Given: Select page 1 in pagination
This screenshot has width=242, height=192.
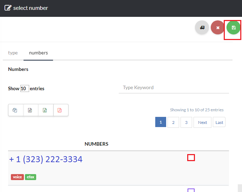Looking at the screenshot, I should [161, 123].
